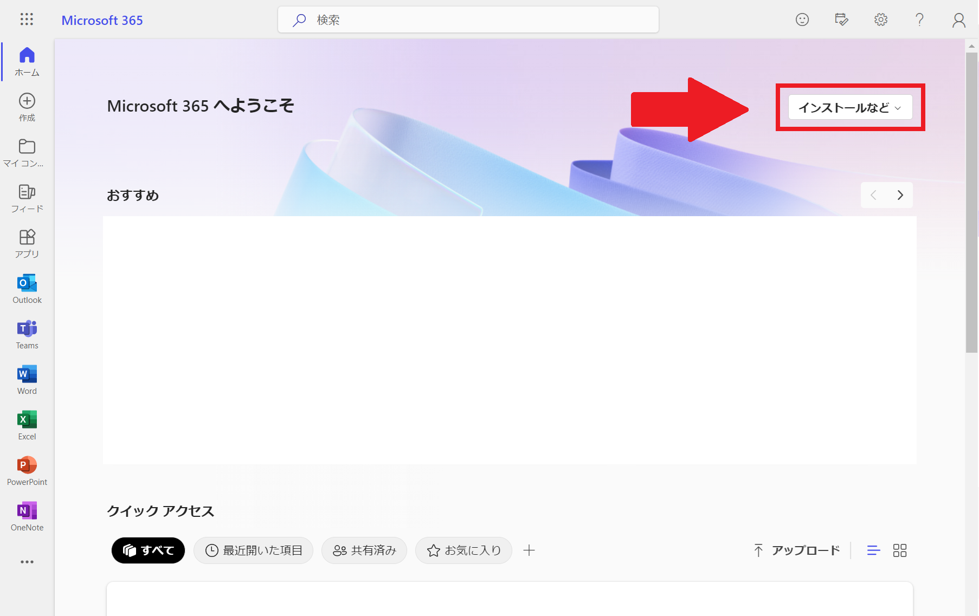979x616 pixels.
Task: Launch Teams from the sidebar
Action: [27, 334]
